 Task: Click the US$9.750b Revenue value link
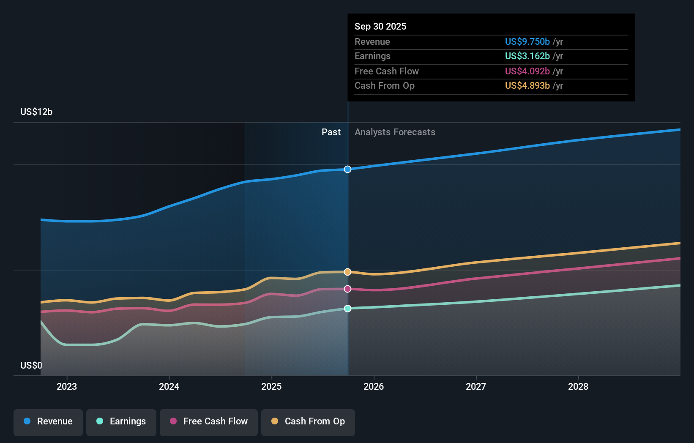[527, 42]
